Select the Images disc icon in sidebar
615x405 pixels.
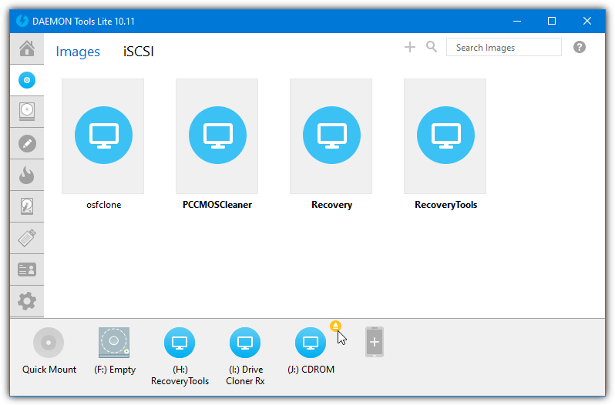tap(27, 80)
